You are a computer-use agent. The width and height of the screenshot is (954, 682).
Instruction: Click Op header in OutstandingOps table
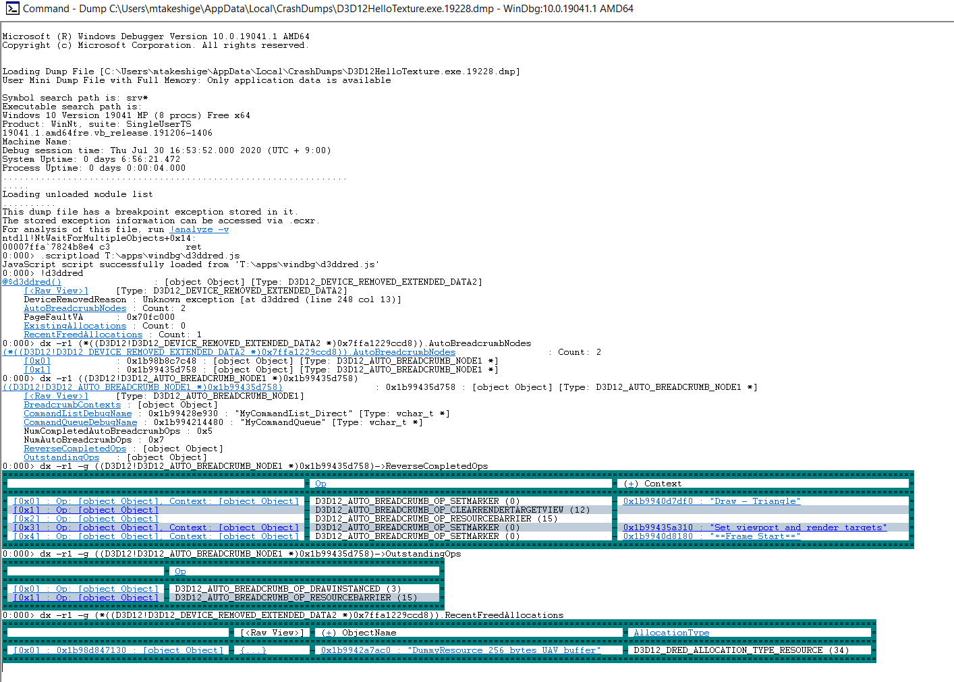180,571
